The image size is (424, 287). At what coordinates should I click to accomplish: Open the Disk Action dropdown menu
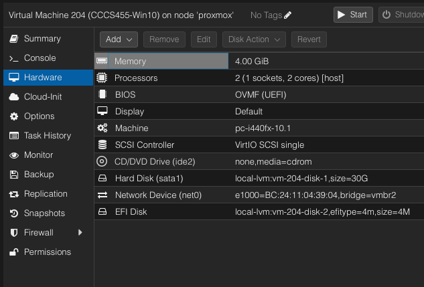point(254,39)
